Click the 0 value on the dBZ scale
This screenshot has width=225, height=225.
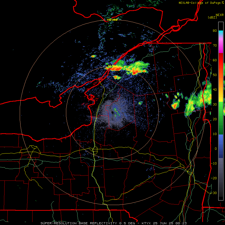click(216, 149)
